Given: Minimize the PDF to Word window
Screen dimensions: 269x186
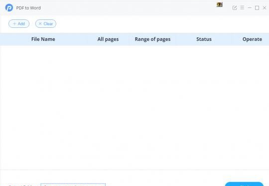Looking at the screenshot, I should tap(250, 7).
